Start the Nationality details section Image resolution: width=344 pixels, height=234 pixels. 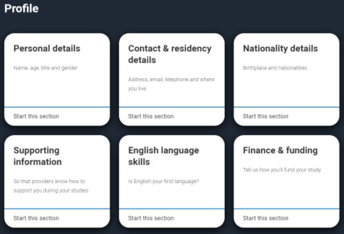coord(266,116)
